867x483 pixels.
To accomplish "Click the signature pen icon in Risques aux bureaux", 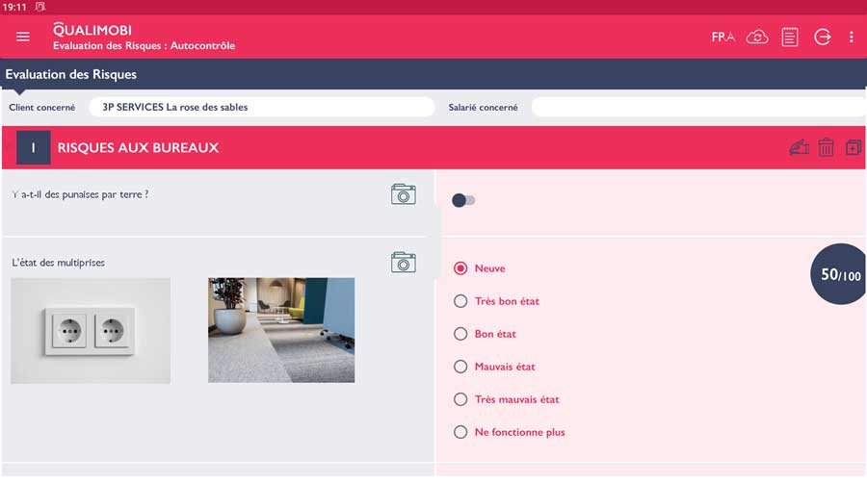I will click(799, 147).
